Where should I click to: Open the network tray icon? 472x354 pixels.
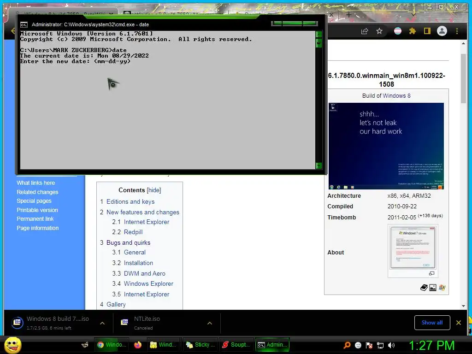[380, 345]
